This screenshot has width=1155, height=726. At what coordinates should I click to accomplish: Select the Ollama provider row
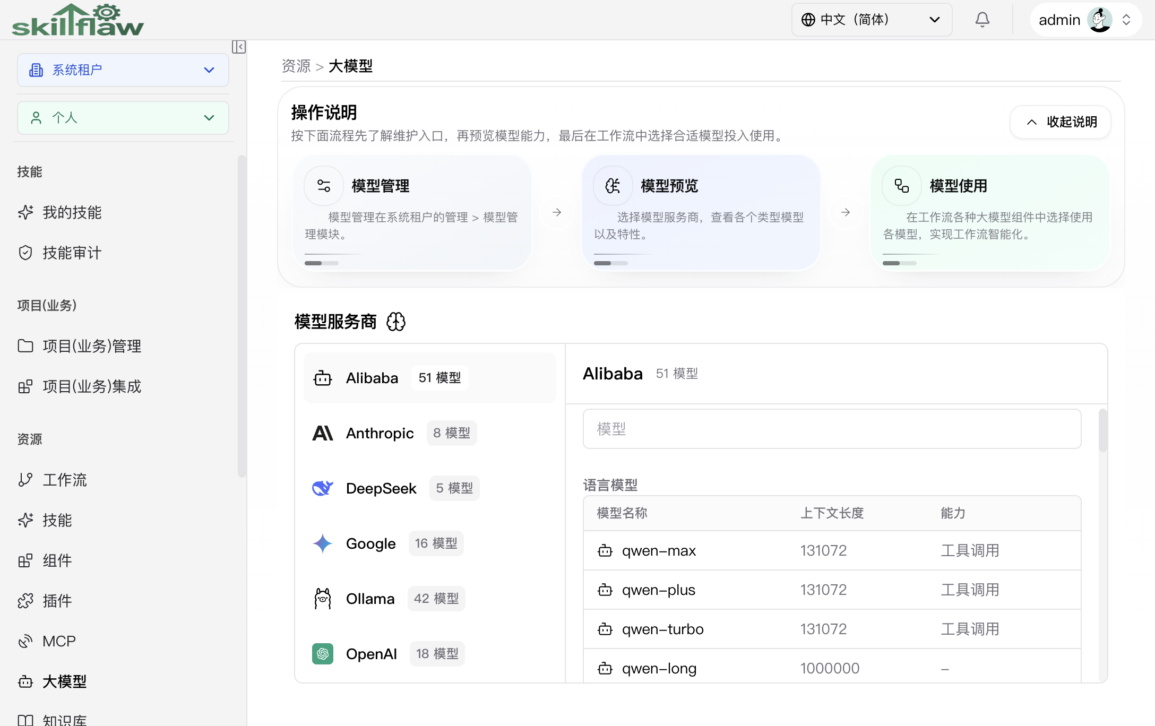pyautogui.click(x=430, y=599)
